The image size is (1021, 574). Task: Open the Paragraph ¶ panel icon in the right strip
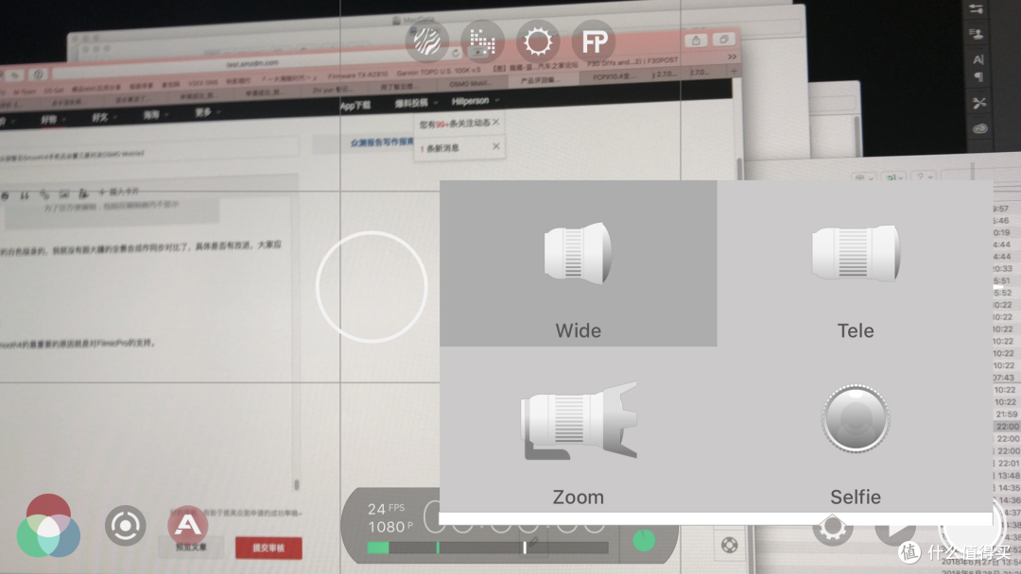(x=978, y=76)
